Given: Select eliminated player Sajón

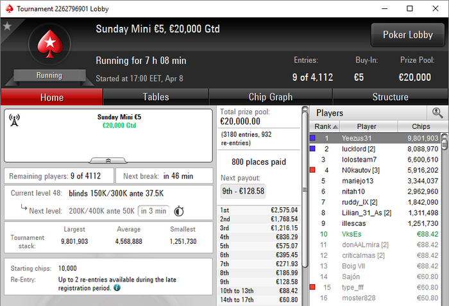Looking at the screenshot, I should (x=375, y=276).
